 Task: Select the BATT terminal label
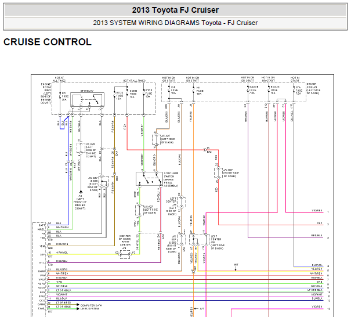pyautogui.click(x=42, y=225)
